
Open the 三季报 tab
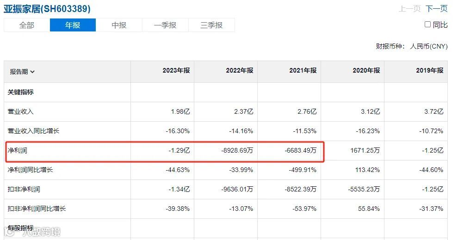[x=211, y=25]
